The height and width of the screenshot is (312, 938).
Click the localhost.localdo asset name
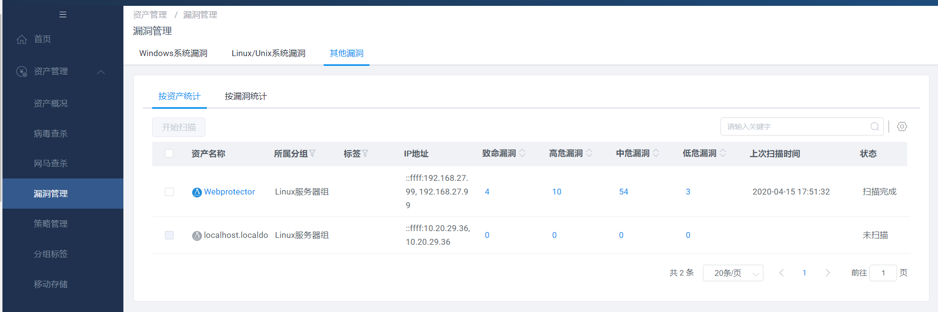pos(236,235)
